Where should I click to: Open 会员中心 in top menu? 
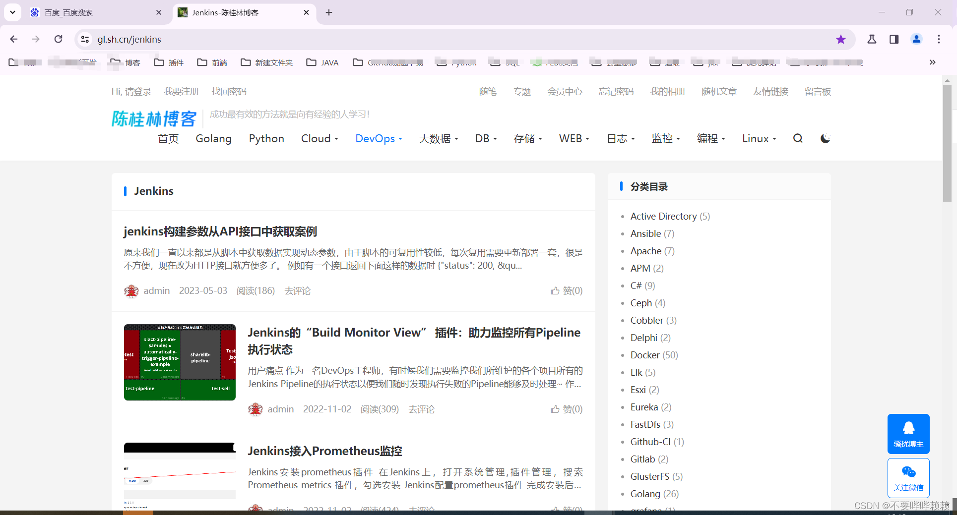565,92
